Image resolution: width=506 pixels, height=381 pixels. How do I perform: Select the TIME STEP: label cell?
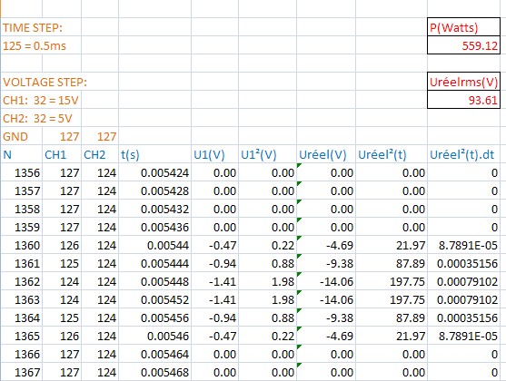point(21,27)
